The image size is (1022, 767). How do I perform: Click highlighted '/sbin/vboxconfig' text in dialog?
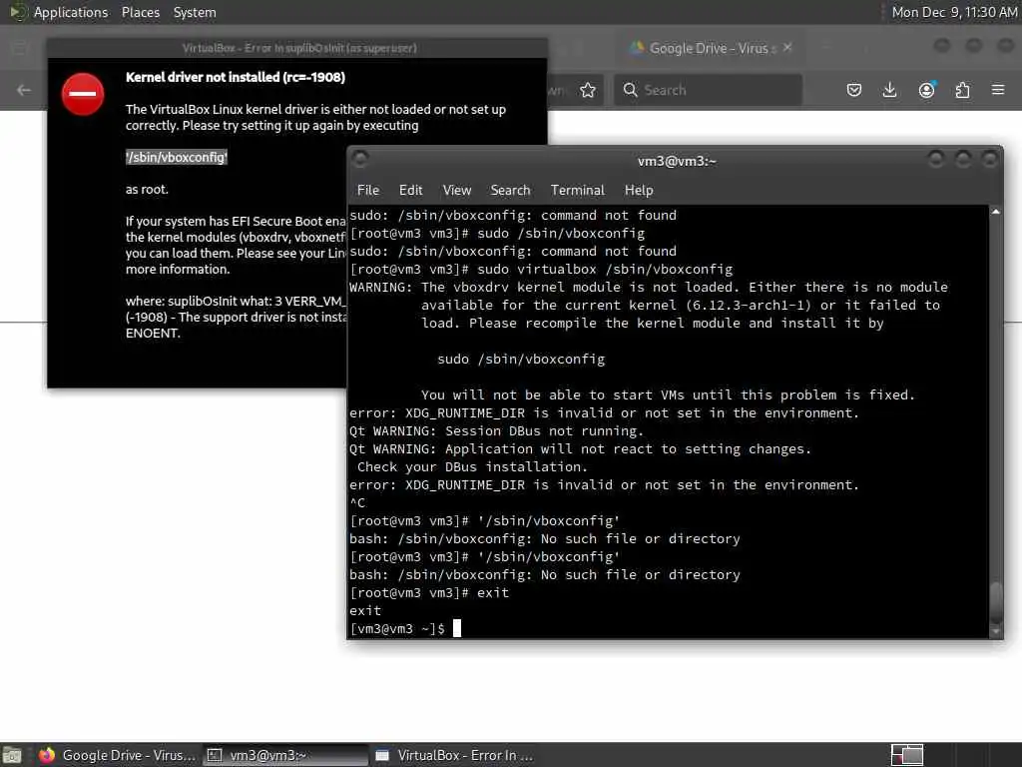(176, 157)
